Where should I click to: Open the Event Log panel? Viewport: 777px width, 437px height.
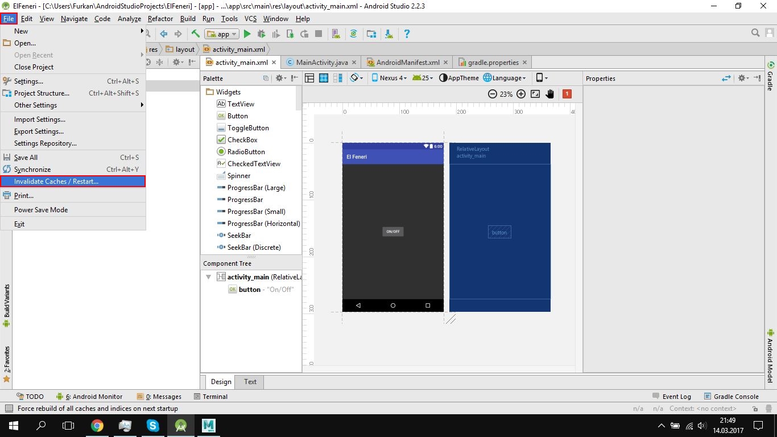coord(671,397)
